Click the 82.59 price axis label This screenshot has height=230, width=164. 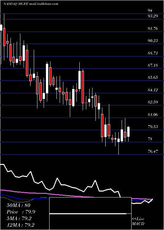tap(153, 102)
